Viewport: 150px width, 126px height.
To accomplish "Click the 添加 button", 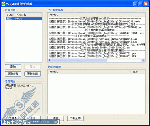I will pyautogui.click(x=13, y=67).
